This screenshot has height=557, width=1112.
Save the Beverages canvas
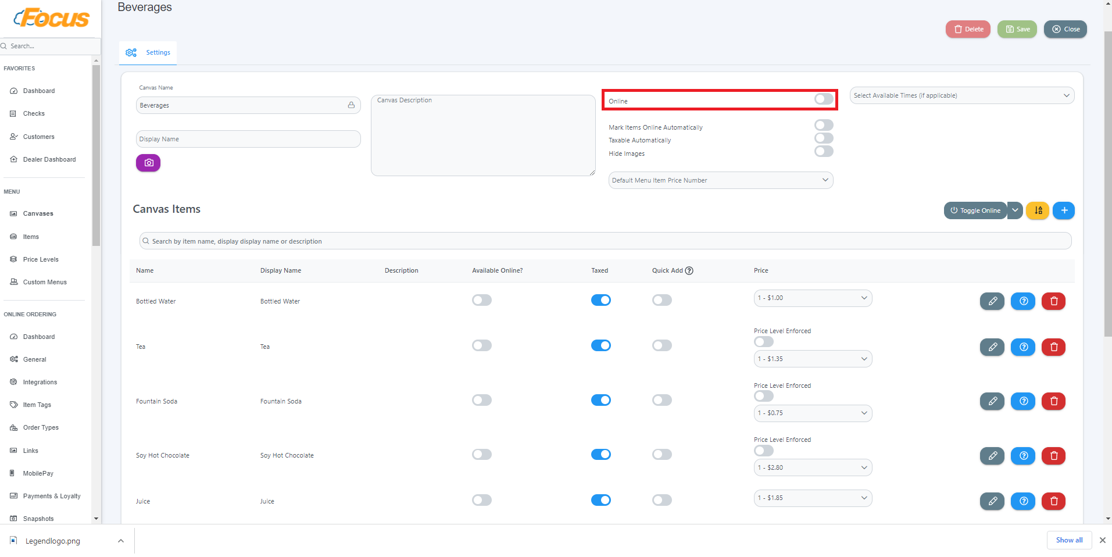pyautogui.click(x=1017, y=28)
